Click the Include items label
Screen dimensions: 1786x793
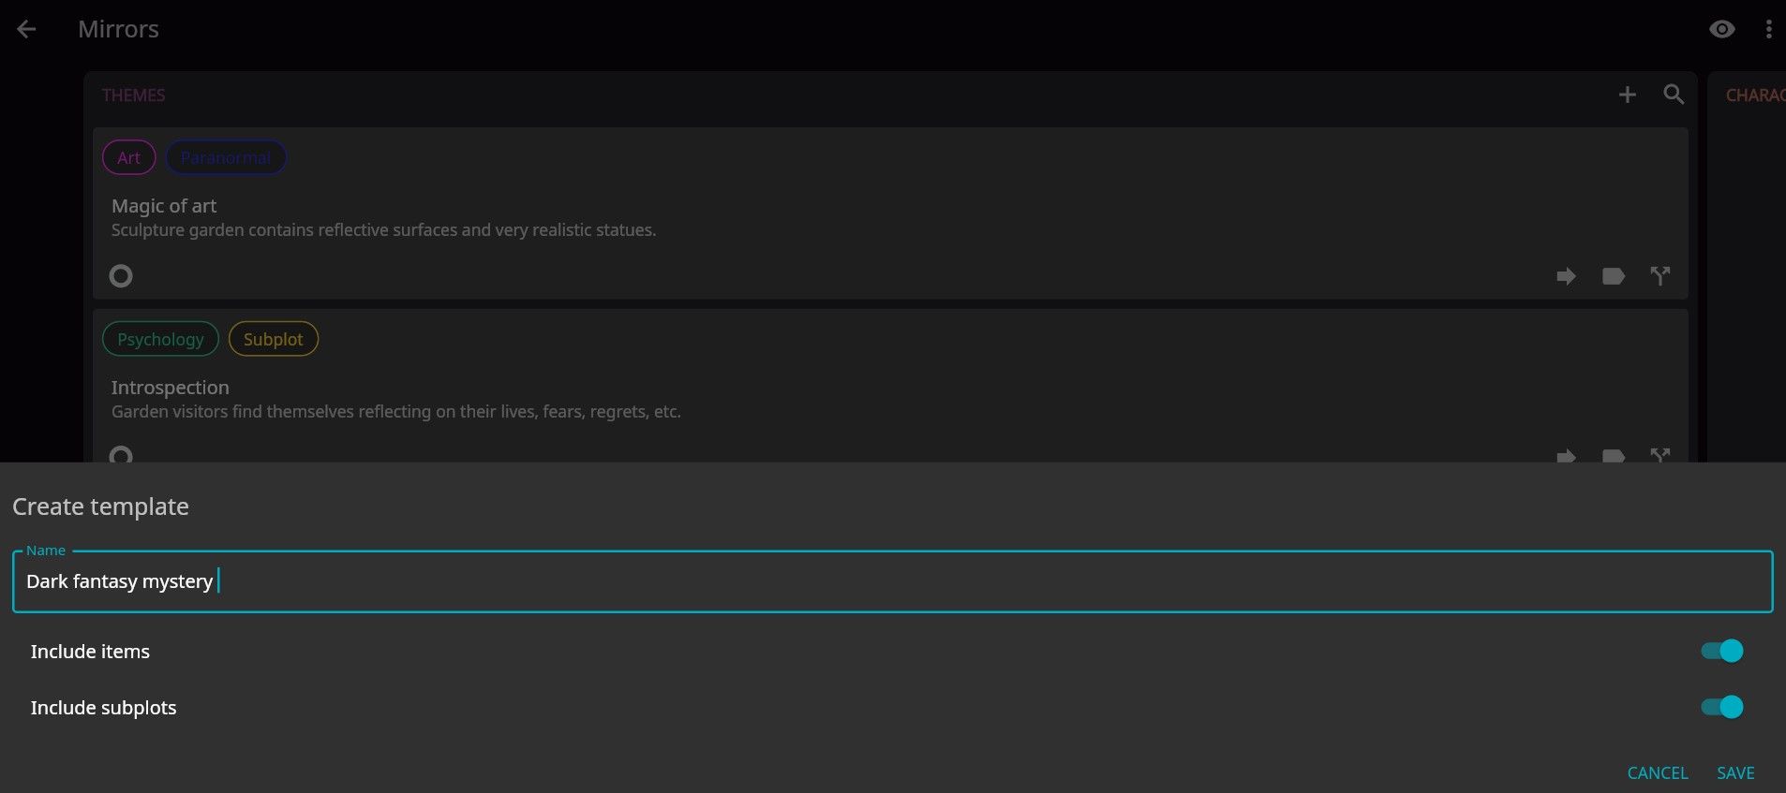click(x=90, y=652)
